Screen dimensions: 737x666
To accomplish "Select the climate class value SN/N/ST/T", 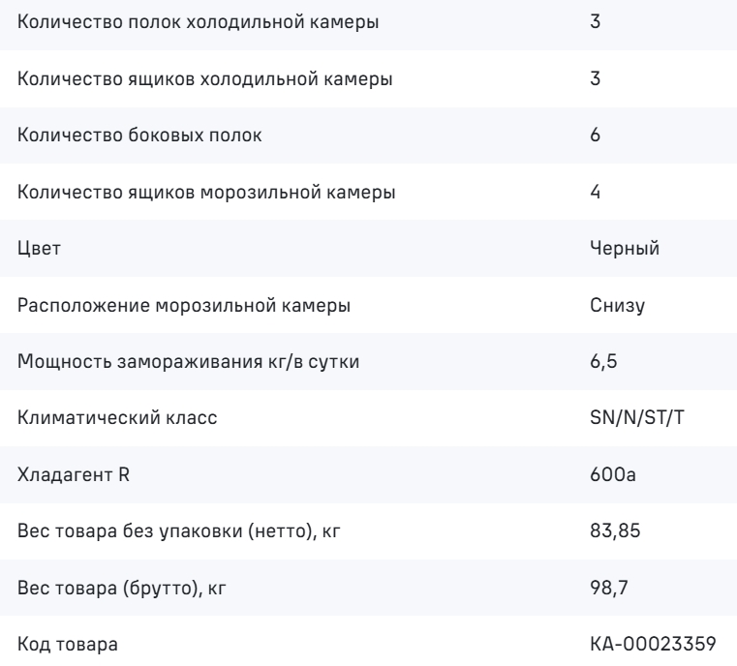I will click(637, 417).
